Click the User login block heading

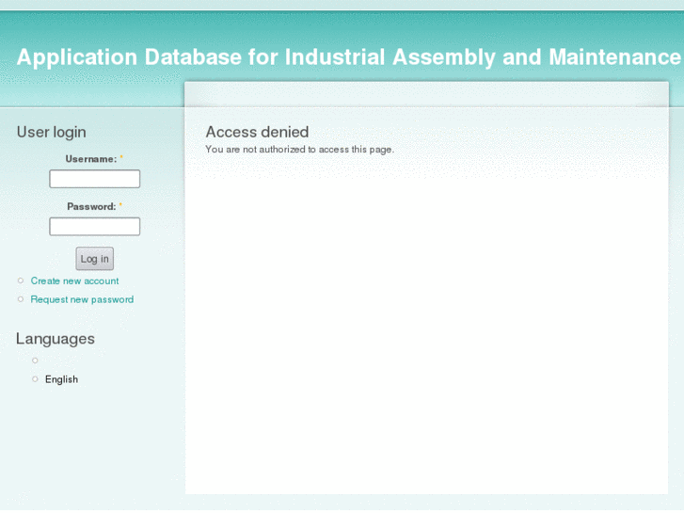[51, 133]
